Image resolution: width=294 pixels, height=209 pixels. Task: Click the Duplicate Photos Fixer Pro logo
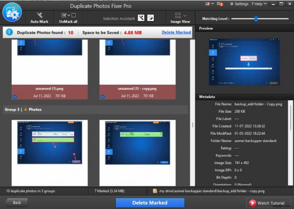[x=12, y=12]
